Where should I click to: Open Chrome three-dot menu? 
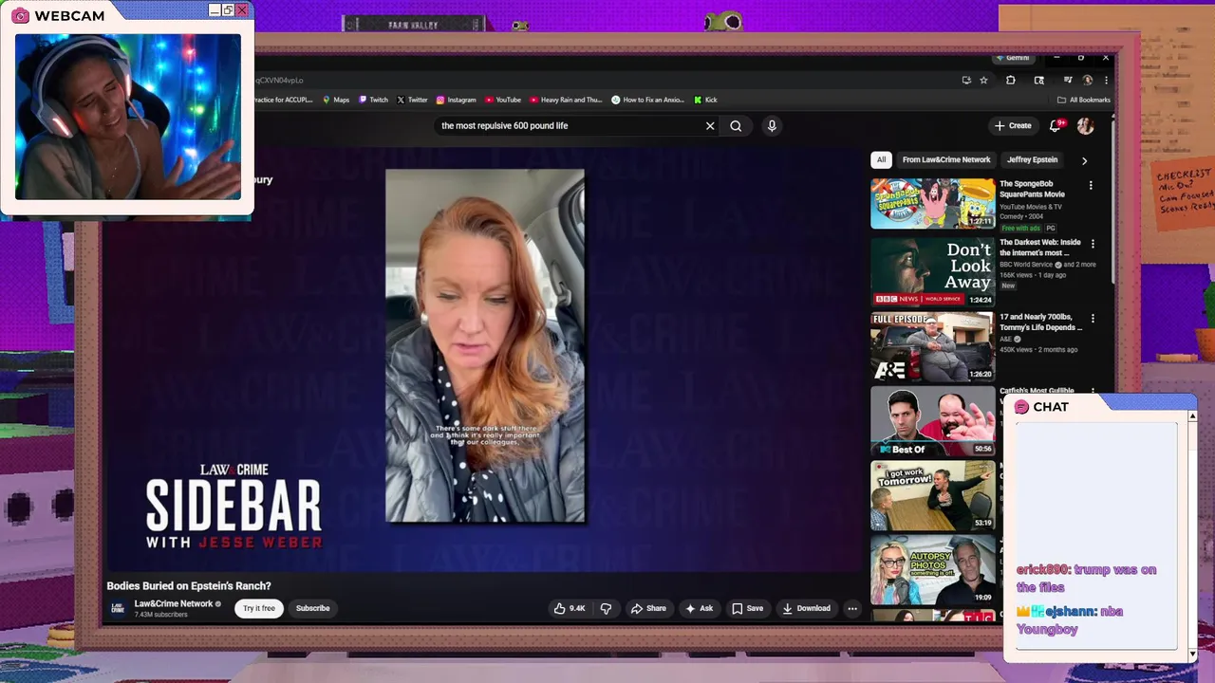[1105, 81]
